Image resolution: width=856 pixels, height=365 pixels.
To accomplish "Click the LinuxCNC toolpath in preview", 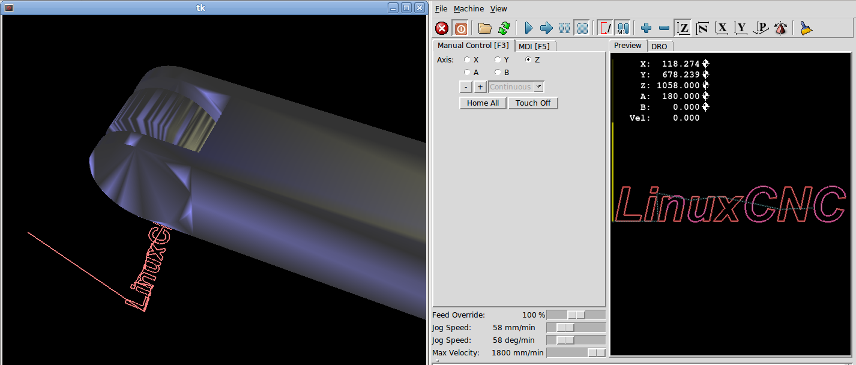I will [x=731, y=204].
